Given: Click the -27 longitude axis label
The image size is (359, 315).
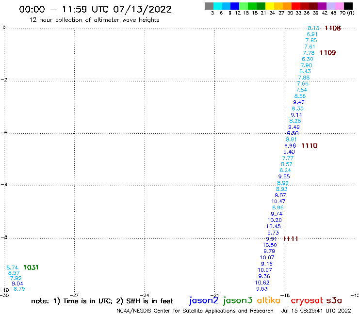Looking at the screenshot, I should pyautogui.click(x=74, y=296).
